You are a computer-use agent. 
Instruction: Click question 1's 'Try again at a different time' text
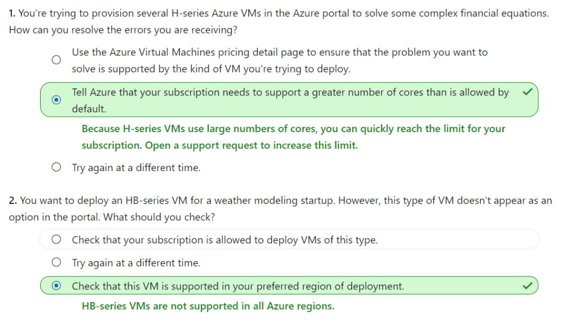click(x=136, y=168)
